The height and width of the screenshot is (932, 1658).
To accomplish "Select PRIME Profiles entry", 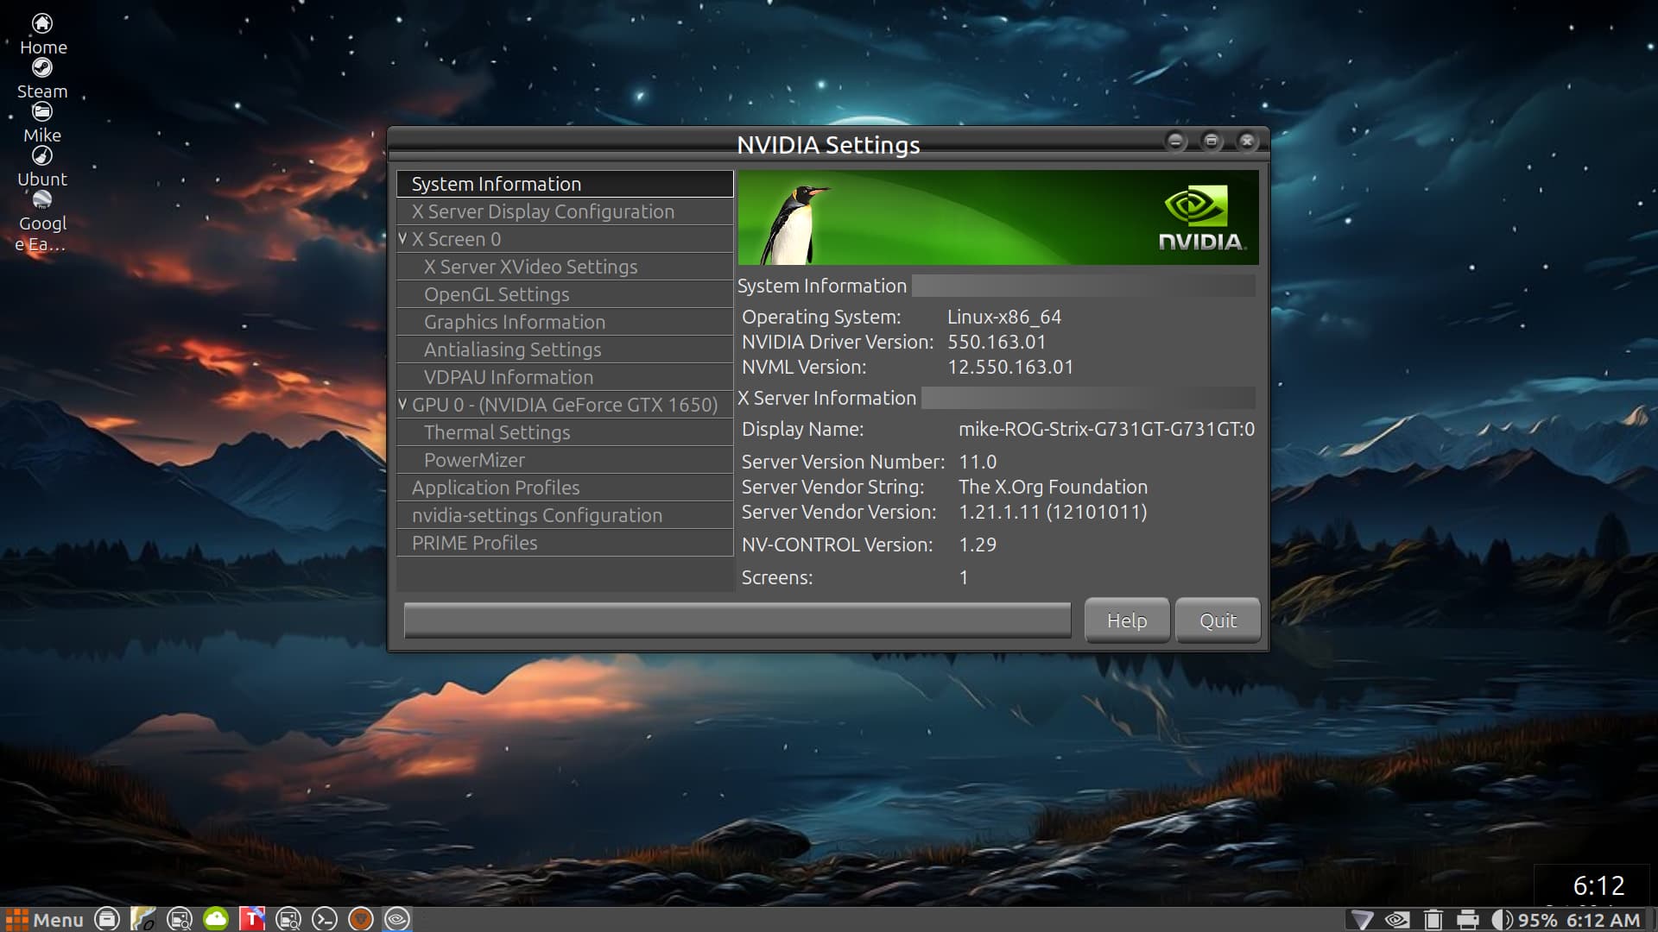I will coord(474,543).
